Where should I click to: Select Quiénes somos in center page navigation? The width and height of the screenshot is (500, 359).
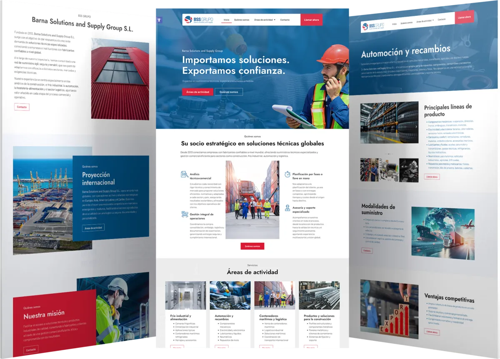[242, 20]
